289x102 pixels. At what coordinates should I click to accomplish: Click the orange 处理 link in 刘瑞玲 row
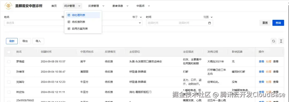(269, 82)
